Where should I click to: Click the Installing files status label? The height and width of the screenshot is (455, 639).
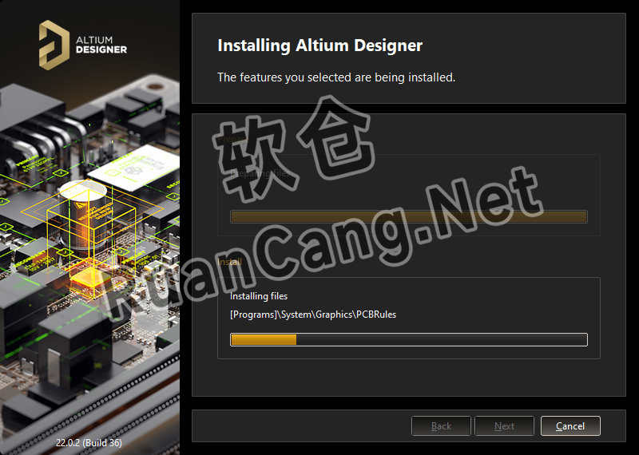[x=259, y=296]
